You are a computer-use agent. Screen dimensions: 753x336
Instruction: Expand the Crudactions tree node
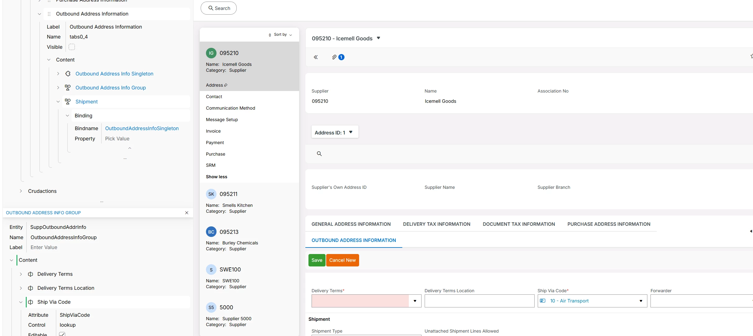tap(21, 191)
